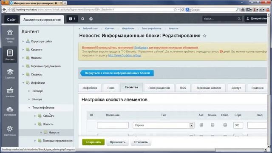Collapse the Инфоблоки tree node
This screenshot has height=153, width=272.
(x=23, y=83)
